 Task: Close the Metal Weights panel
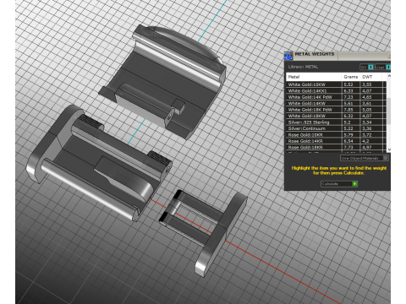pos(389,56)
